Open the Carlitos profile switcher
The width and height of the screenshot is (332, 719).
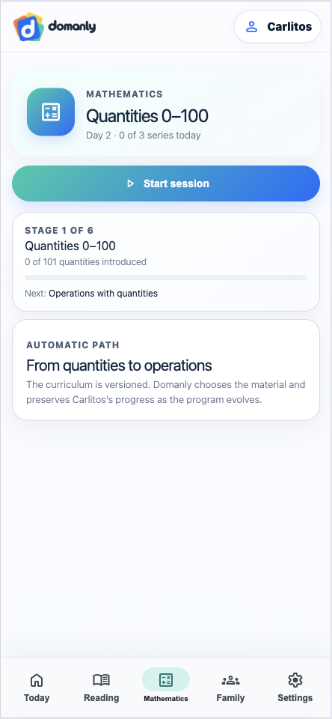pyautogui.click(x=277, y=27)
